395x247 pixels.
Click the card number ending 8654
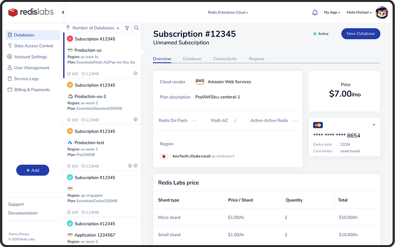(337, 135)
